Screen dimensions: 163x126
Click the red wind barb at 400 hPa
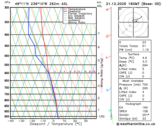(x=109, y=36)
